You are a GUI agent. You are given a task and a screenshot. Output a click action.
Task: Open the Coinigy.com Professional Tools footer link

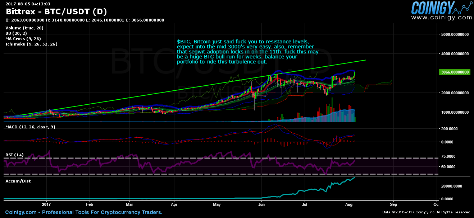(x=83, y=212)
